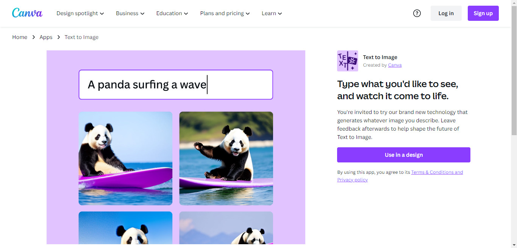Open Plans and pricing menu
The image size is (517, 248).
pyautogui.click(x=225, y=13)
